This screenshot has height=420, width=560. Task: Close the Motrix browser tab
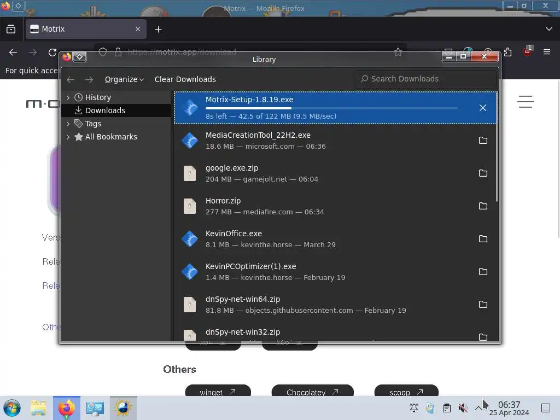(x=137, y=29)
